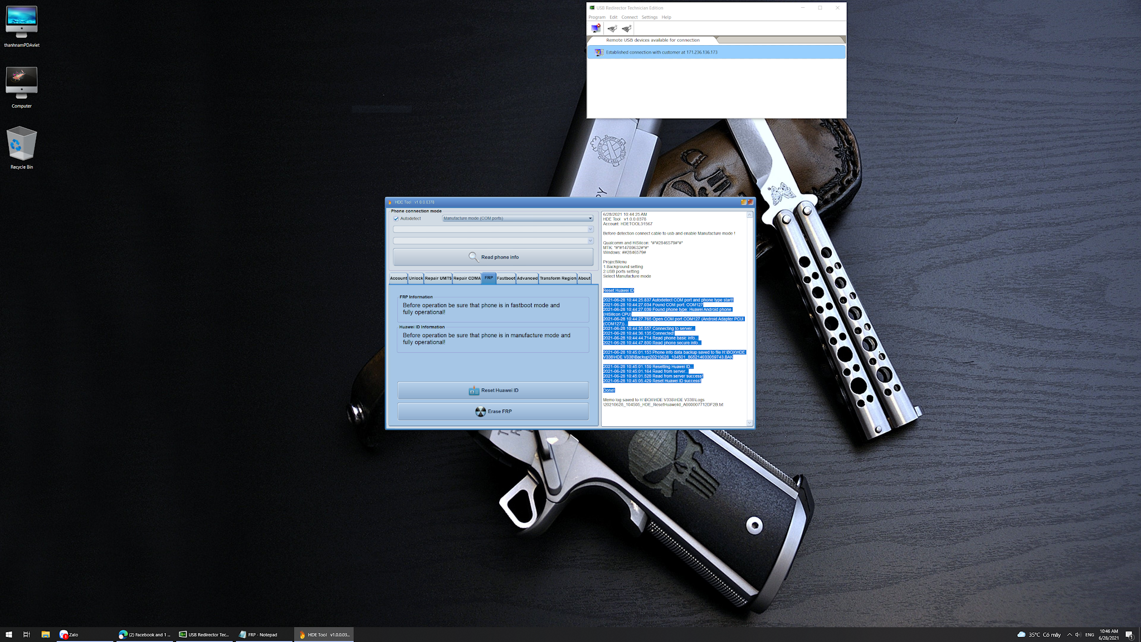Click the first USB plug toolbar icon
The image size is (1141, 642).
click(x=612, y=28)
